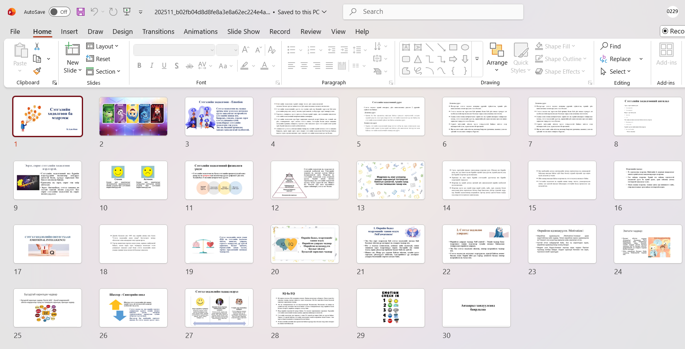Select the Format Painter brush icon

tap(37, 71)
